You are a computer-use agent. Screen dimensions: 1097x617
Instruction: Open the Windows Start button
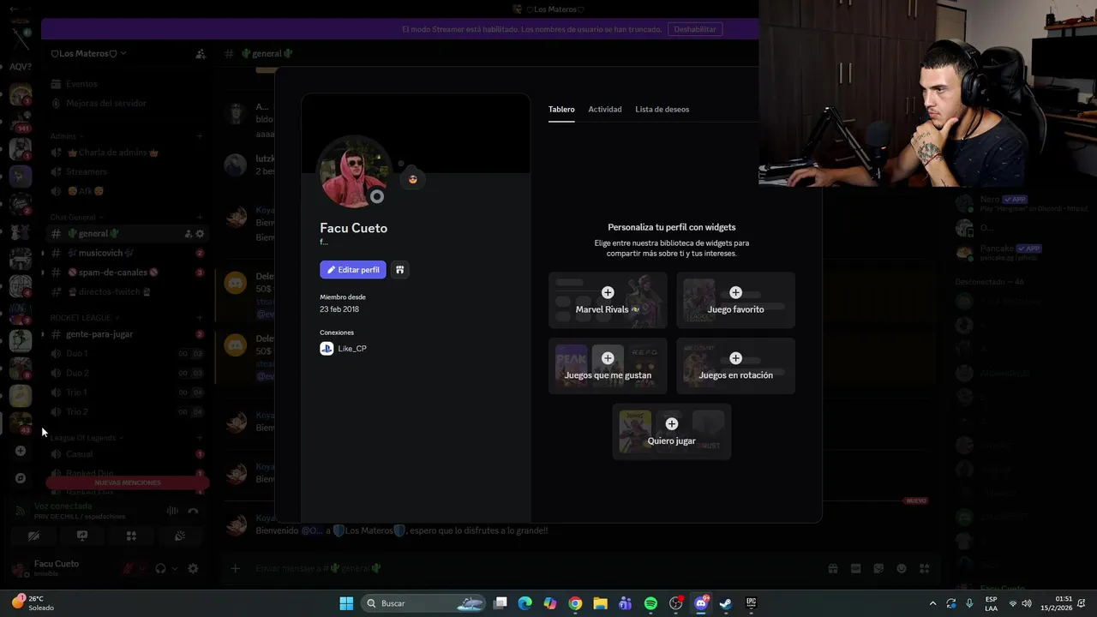[x=346, y=603]
